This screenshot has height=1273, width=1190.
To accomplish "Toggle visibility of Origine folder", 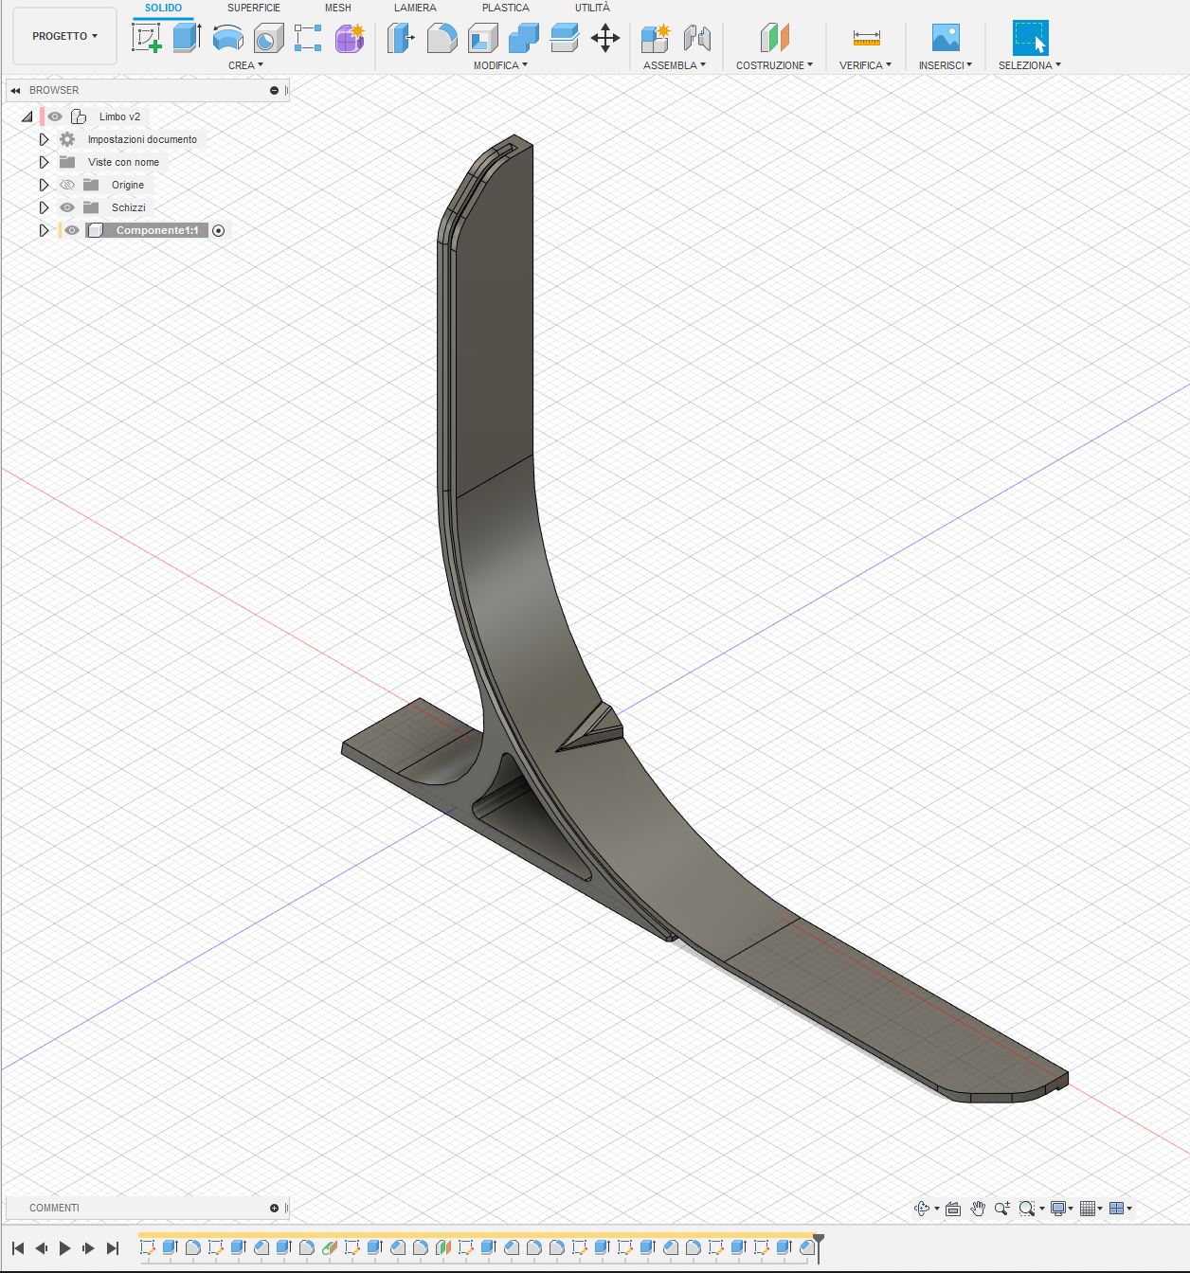I will (x=67, y=185).
